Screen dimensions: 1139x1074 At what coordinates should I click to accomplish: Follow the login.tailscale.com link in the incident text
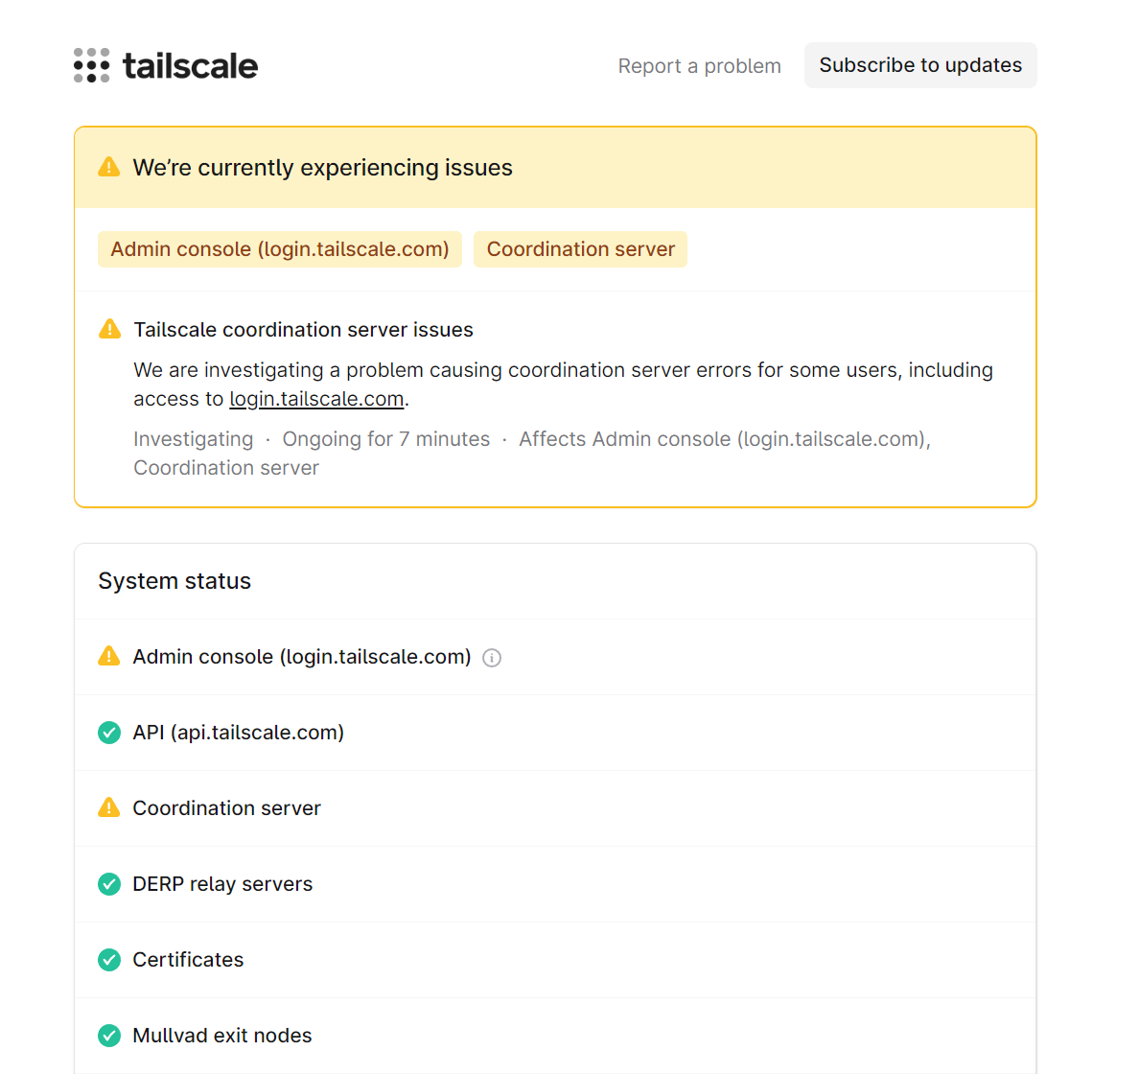click(x=316, y=399)
